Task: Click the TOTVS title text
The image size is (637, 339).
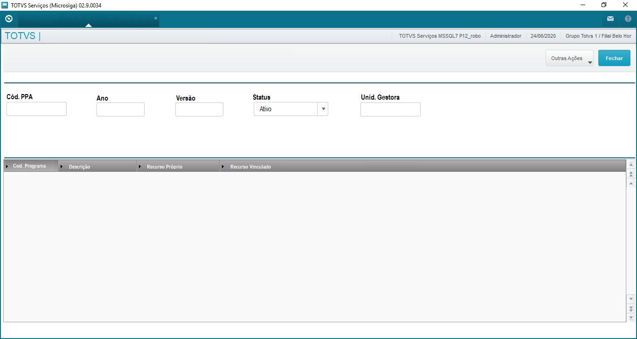Action: point(20,36)
